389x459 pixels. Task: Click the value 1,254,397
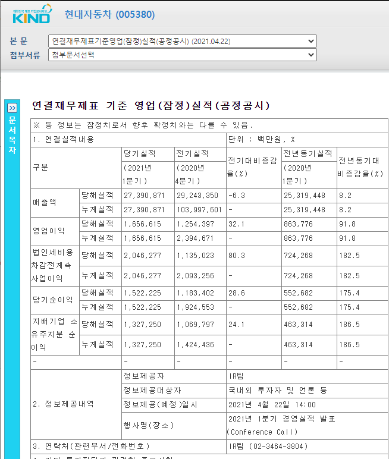coord(195,224)
